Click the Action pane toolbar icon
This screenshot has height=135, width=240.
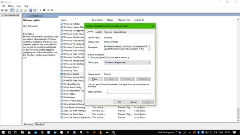(35, 10)
